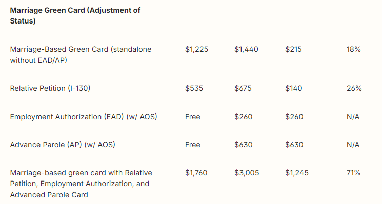Select the Relative Petition (I-130) row label
The width and height of the screenshot is (382, 204).
(x=50, y=88)
